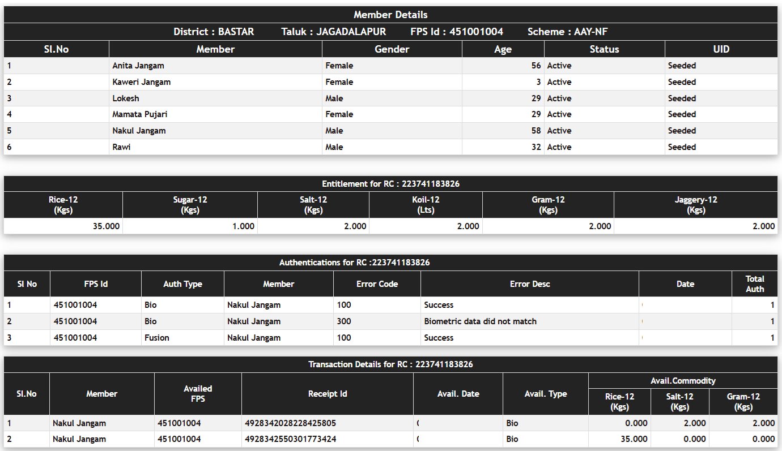Click the Salt-12 entitlement column header
782x451 pixels.
coord(313,205)
